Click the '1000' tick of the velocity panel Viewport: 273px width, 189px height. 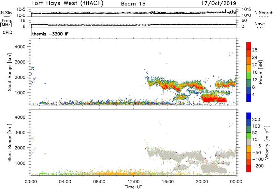pyautogui.click(x=20, y=163)
